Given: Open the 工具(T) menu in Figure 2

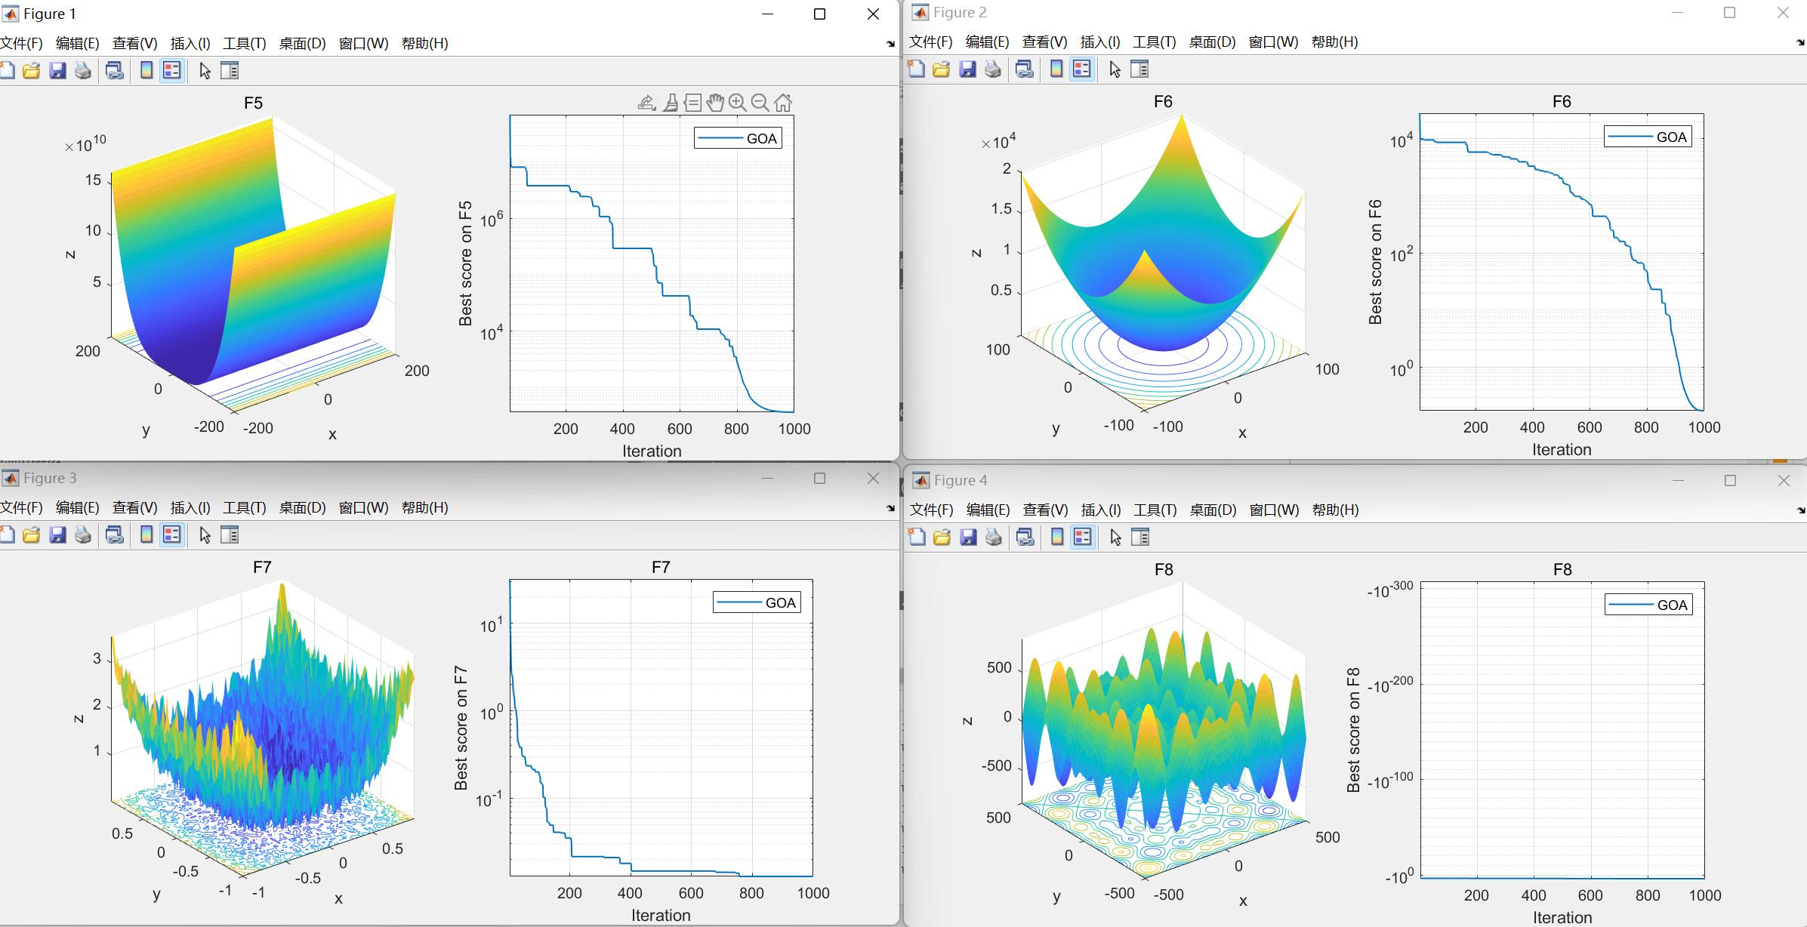Looking at the screenshot, I should click(1155, 42).
